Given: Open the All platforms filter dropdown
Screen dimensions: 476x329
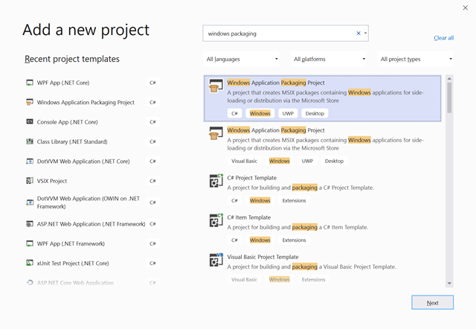Looking at the screenshot, I should tap(329, 60).
